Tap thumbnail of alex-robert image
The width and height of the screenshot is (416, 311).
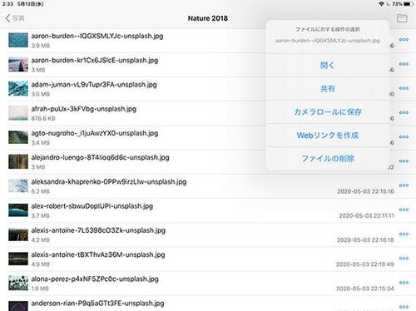18,210
